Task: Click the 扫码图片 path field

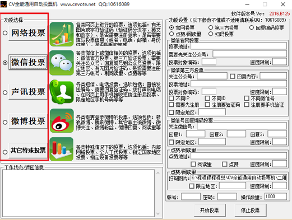Action: [239, 178]
